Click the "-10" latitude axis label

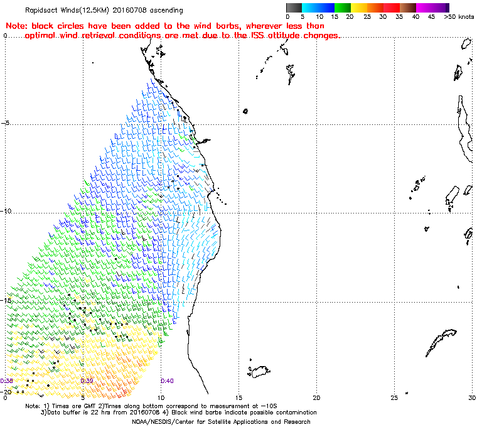tap(6, 211)
